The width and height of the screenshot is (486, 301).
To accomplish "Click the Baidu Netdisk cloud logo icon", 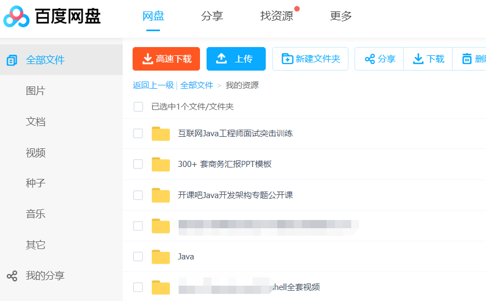I will (16, 16).
